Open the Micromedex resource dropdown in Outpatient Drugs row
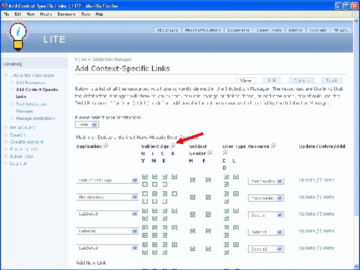The width and height of the screenshot is (360, 270). [x=266, y=181]
